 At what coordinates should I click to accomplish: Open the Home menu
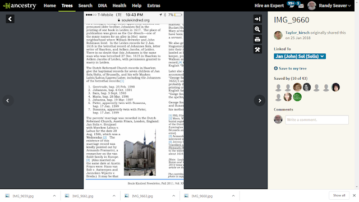click(x=50, y=6)
